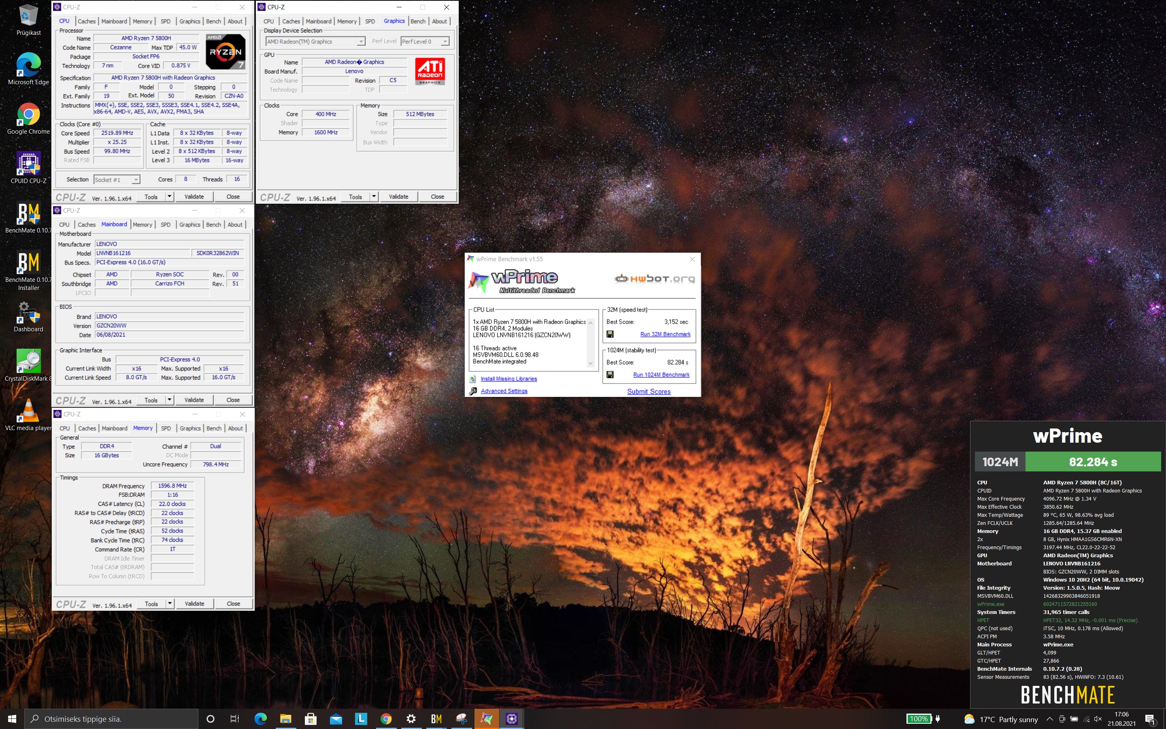
Task: Open Advanced Settings link in wPrime
Action: [504, 391]
